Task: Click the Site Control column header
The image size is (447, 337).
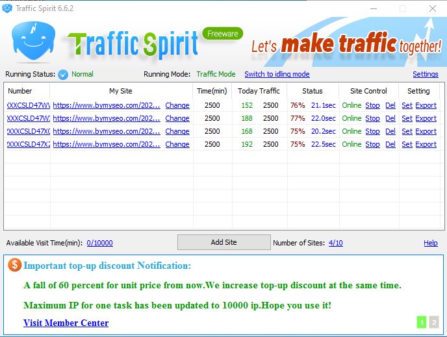Action: 368,91
